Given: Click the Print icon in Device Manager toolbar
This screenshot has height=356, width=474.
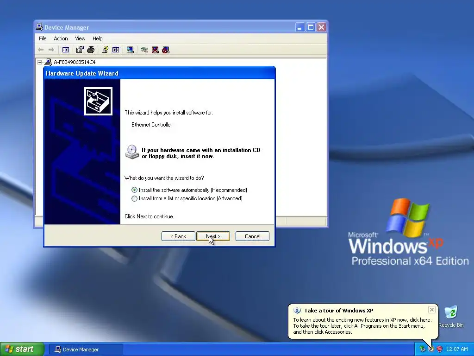Looking at the screenshot, I should [91, 50].
